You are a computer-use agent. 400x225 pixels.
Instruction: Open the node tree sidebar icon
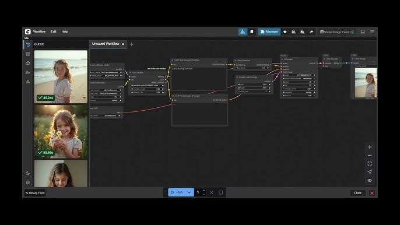pyautogui.click(x=28, y=82)
